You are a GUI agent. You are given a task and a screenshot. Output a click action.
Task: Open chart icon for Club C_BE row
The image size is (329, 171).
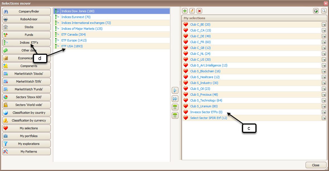(x=324, y=24)
